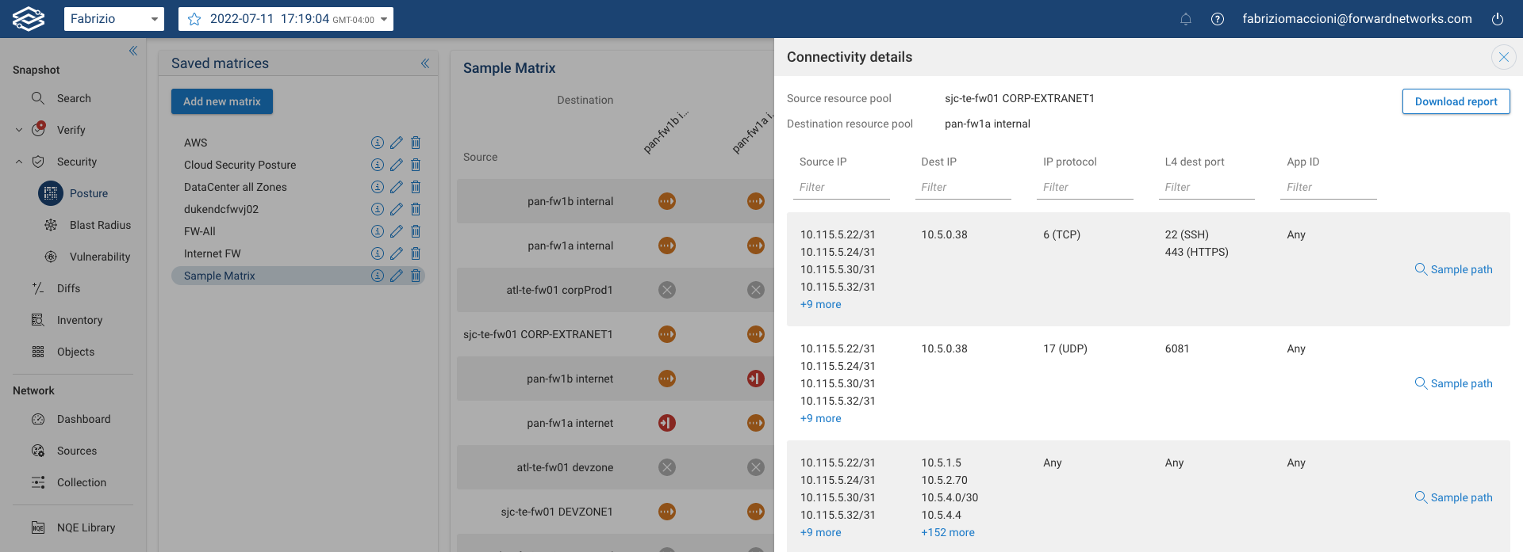Edit the AWS matrix
Screen dimensions: 1523x552
tap(397, 143)
